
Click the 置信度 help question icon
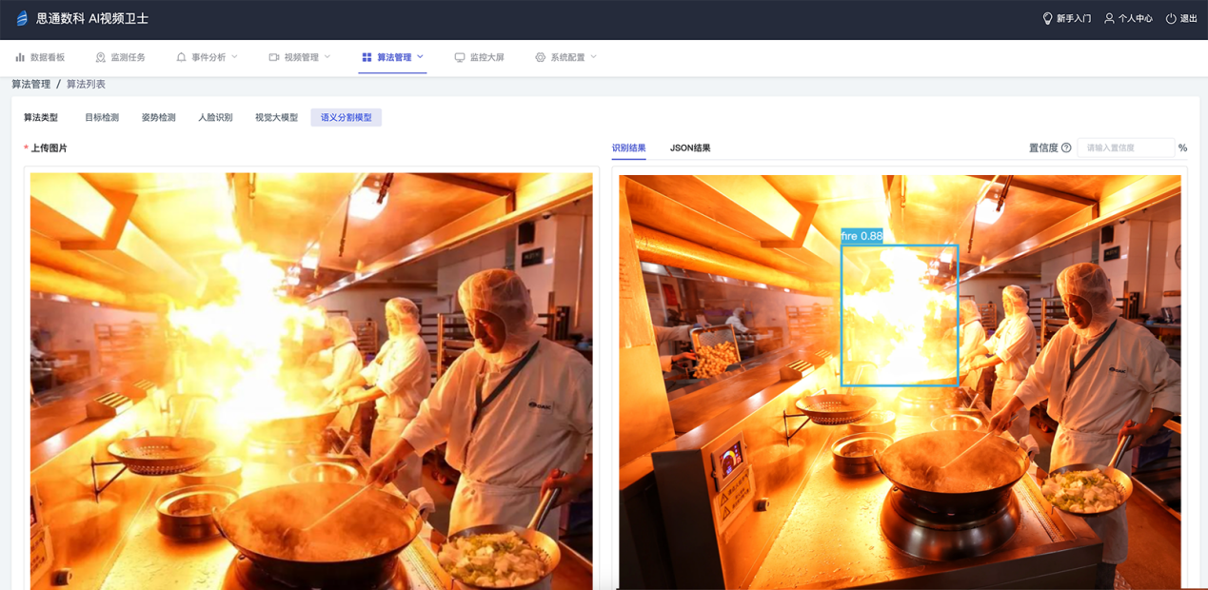click(x=1066, y=147)
